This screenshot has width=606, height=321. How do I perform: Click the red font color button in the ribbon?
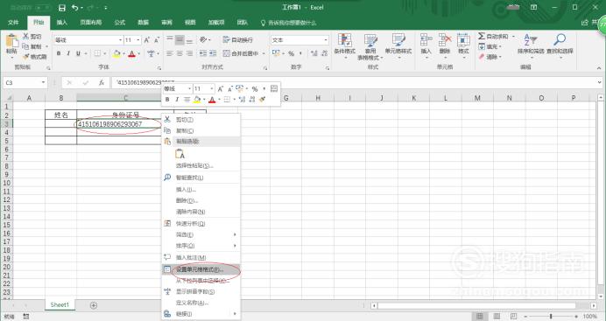pos(131,53)
